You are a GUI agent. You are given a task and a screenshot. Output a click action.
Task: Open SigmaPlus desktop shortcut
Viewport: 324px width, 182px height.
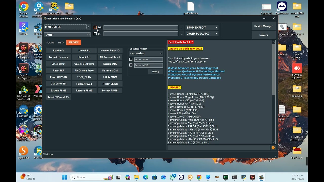pos(24,153)
